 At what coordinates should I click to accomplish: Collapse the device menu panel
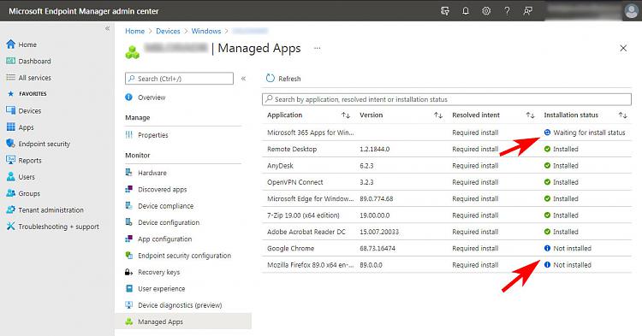(243, 79)
